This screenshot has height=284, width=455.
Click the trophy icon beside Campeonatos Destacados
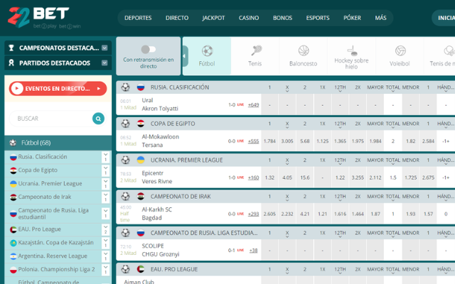click(11, 48)
